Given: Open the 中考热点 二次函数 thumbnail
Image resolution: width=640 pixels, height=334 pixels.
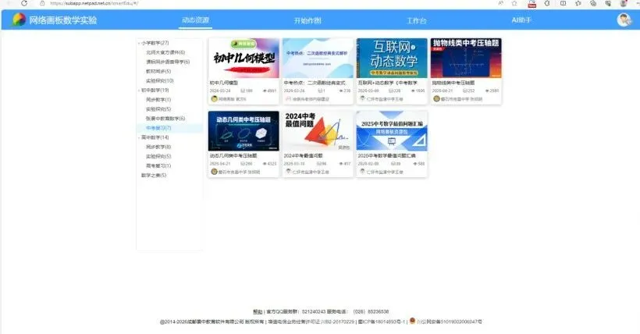Looking at the screenshot, I should (x=318, y=58).
